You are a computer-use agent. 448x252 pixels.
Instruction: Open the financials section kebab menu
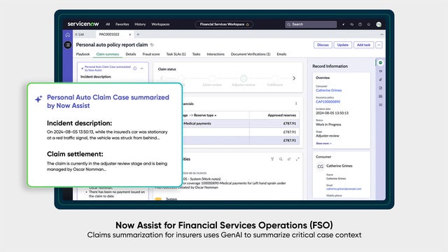tap(296, 104)
